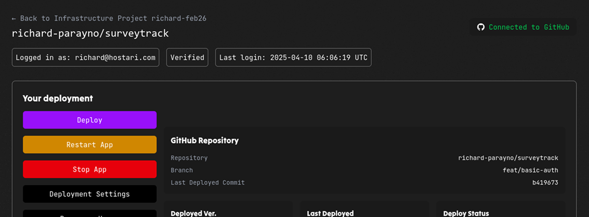Click the Last login timestamp badge
The image size is (589, 217).
pyautogui.click(x=293, y=57)
